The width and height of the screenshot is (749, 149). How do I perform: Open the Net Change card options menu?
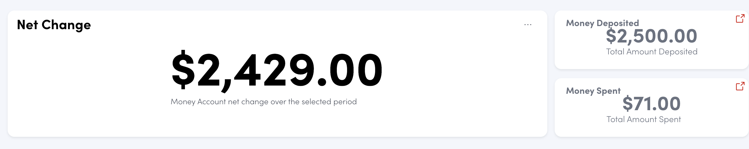click(x=528, y=25)
